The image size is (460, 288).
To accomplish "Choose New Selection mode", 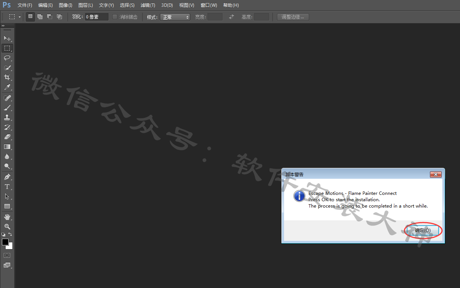I will point(30,17).
